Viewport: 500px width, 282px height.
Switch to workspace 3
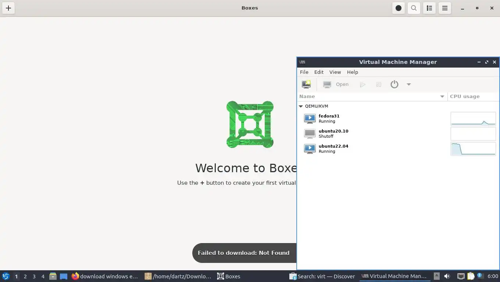tap(34, 276)
